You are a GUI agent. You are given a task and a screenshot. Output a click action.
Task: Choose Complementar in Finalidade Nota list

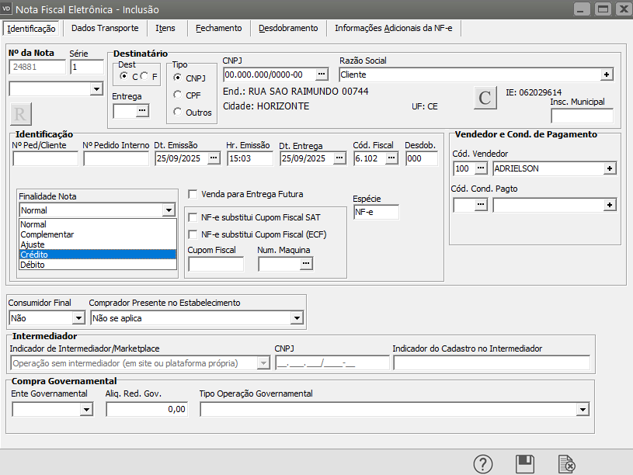(x=98, y=234)
